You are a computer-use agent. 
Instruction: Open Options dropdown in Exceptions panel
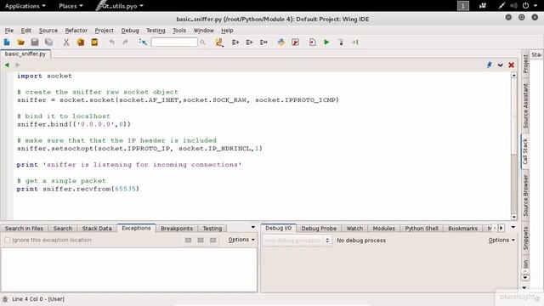point(241,240)
